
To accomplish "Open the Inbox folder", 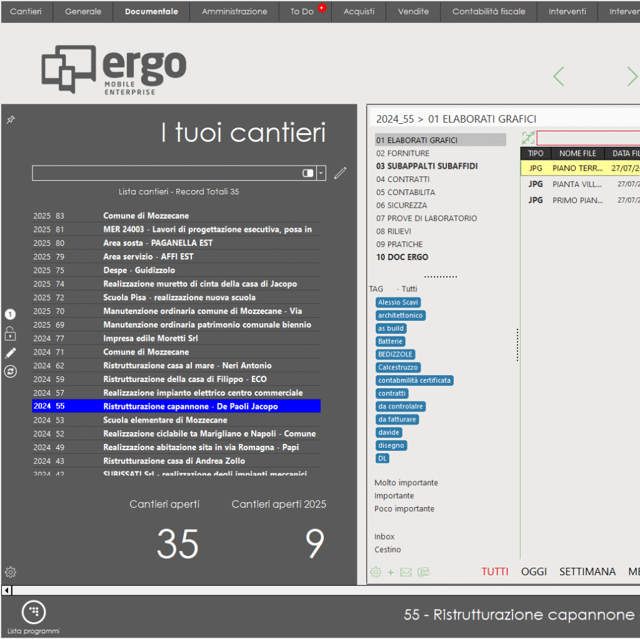I will 384,536.
